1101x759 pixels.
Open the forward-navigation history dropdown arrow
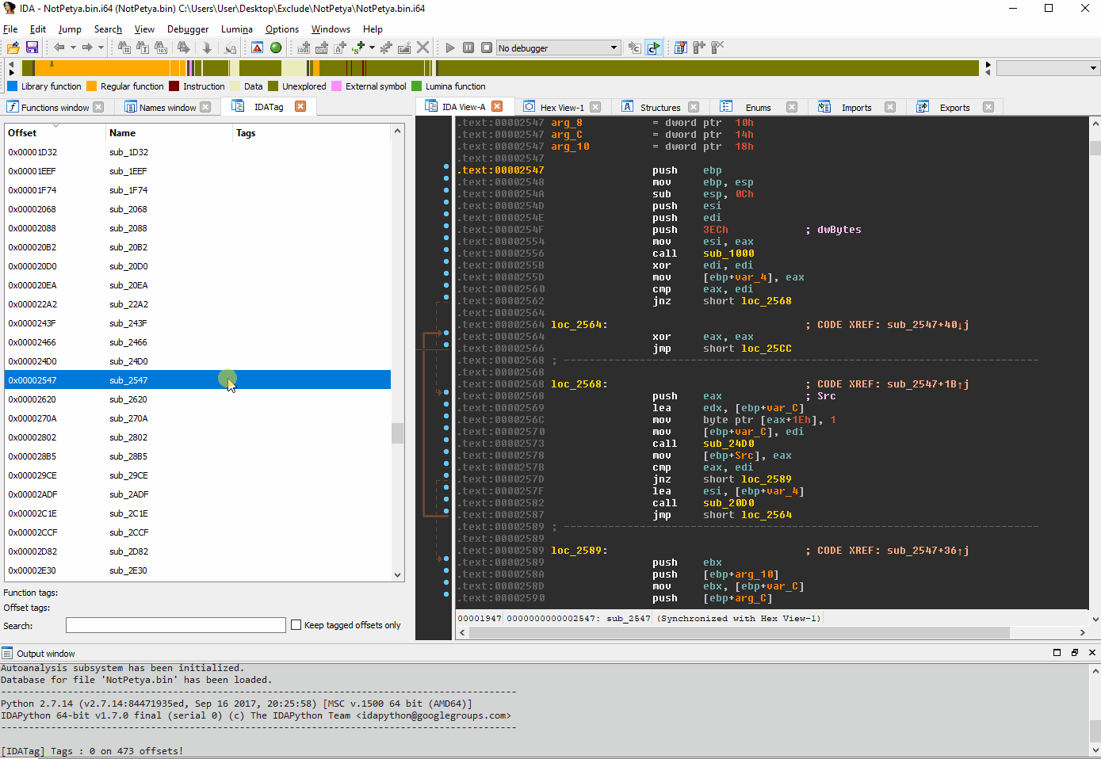(101, 48)
